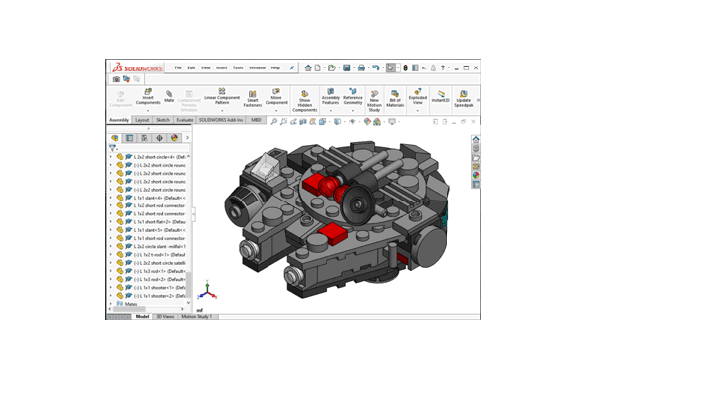The image size is (716, 402).
Task: Switch to the MBD tab
Action: pos(256,120)
